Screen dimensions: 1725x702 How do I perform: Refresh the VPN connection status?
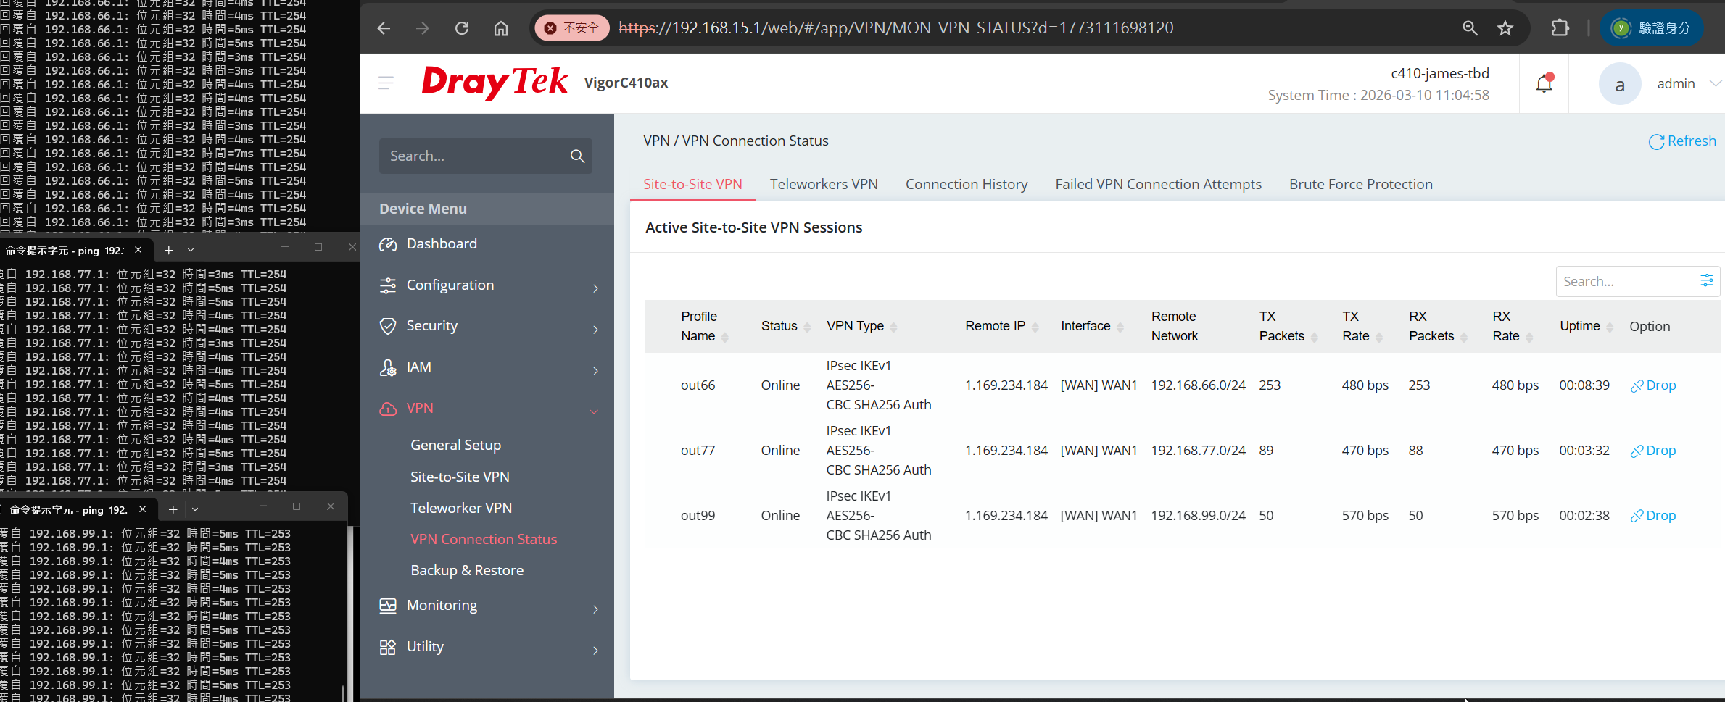(x=1682, y=141)
